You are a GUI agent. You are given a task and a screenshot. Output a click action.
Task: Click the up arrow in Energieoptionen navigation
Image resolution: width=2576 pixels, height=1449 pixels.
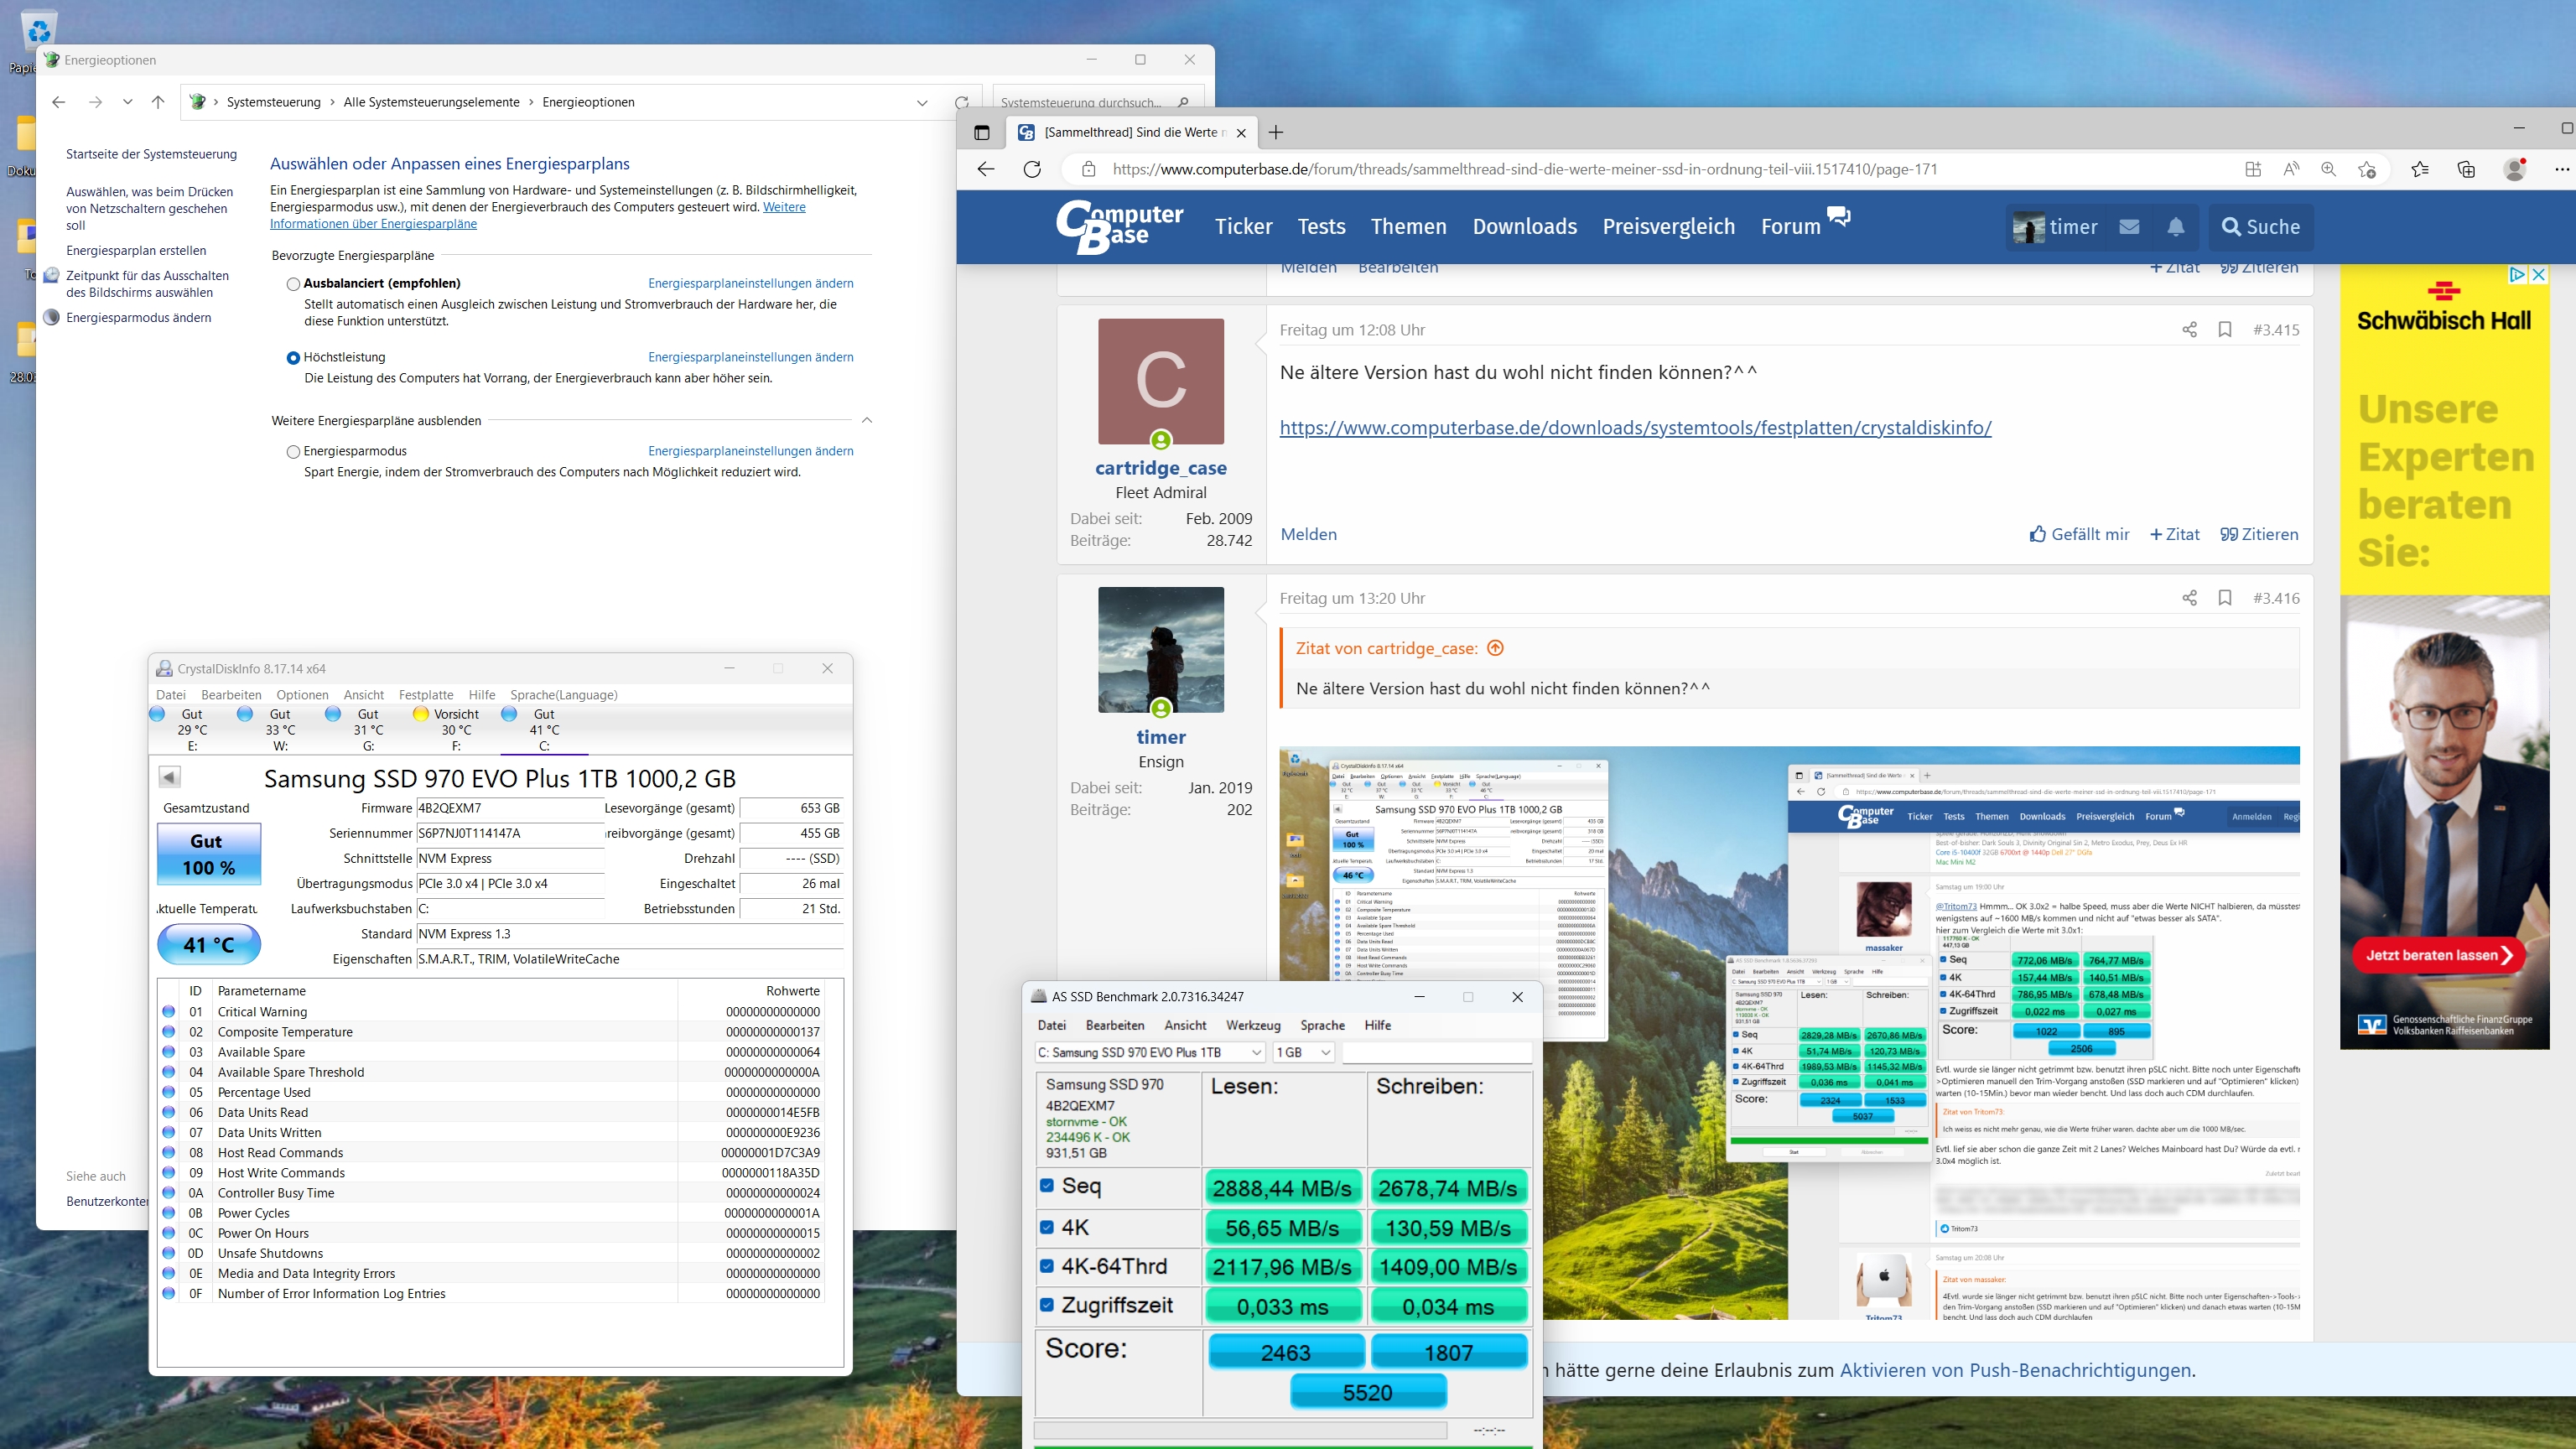point(158,102)
